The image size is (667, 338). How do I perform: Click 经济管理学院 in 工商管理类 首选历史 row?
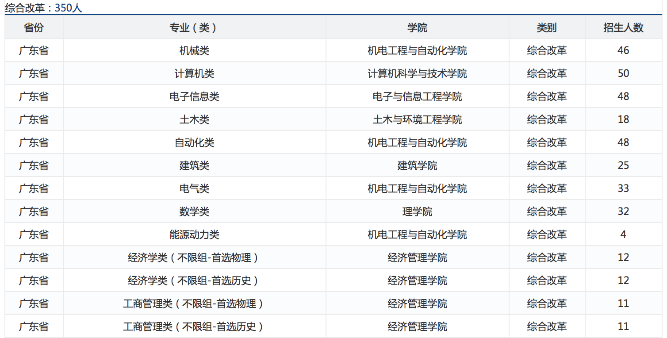417,326
